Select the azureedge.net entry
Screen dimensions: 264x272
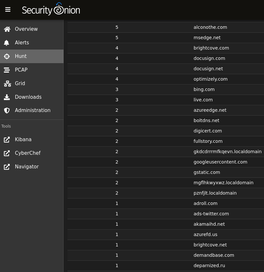[x=210, y=110]
